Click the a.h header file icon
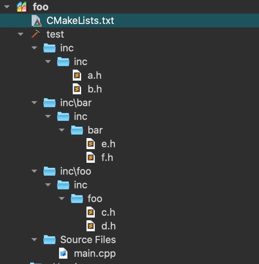This screenshot has height=264, width=259. tap(77, 75)
